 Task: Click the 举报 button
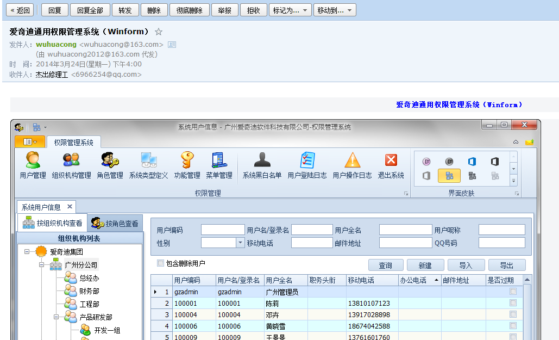pos(224,10)
